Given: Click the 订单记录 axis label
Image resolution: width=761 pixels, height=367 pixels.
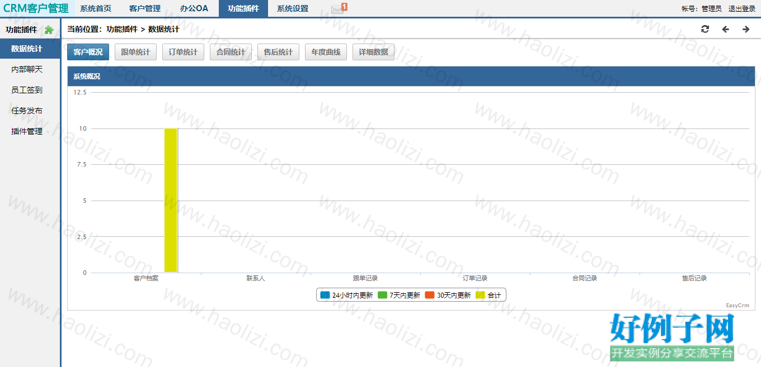Looking at the screenshot, I should 475,278.
